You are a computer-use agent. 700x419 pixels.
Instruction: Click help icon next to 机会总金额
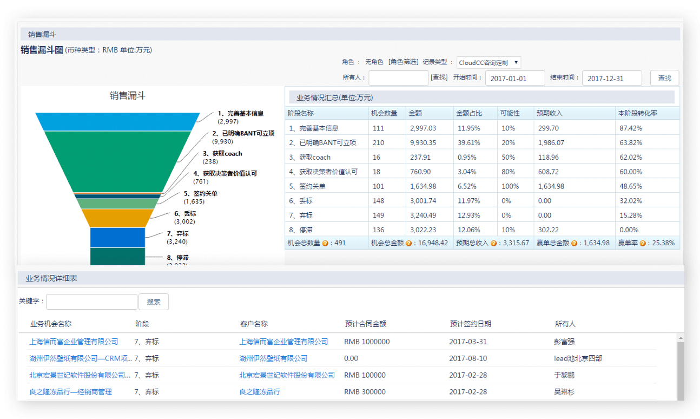tap(408, 244)
